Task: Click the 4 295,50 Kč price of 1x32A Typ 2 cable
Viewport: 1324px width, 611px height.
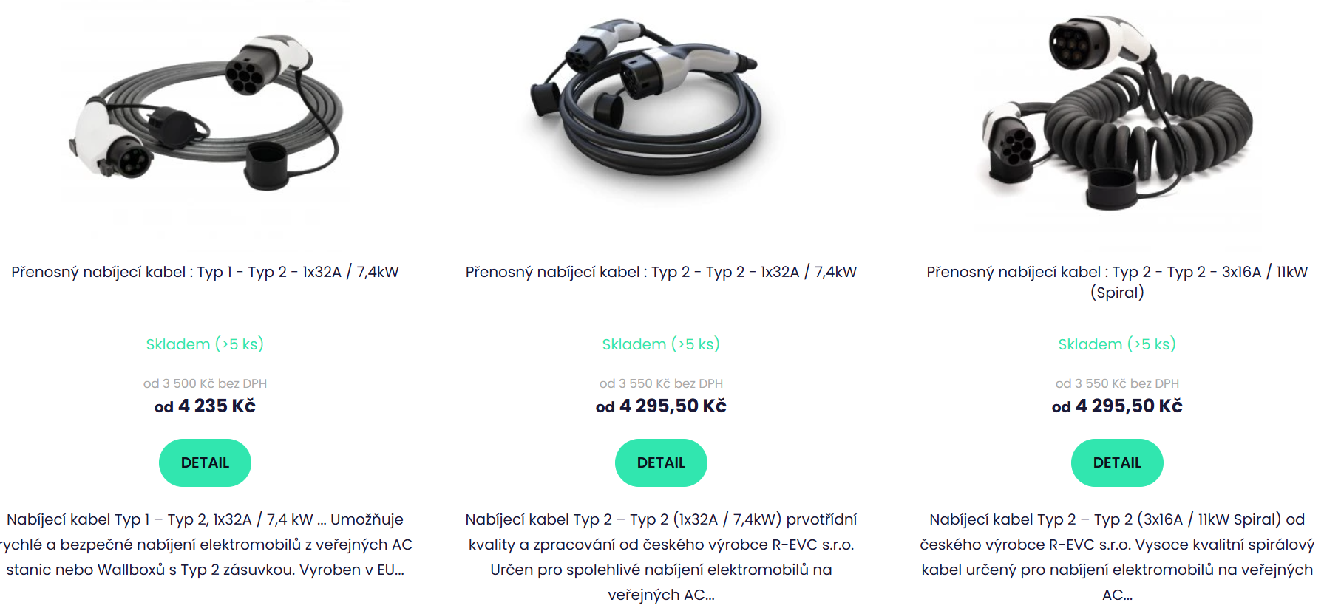Action: click(661, 406)
